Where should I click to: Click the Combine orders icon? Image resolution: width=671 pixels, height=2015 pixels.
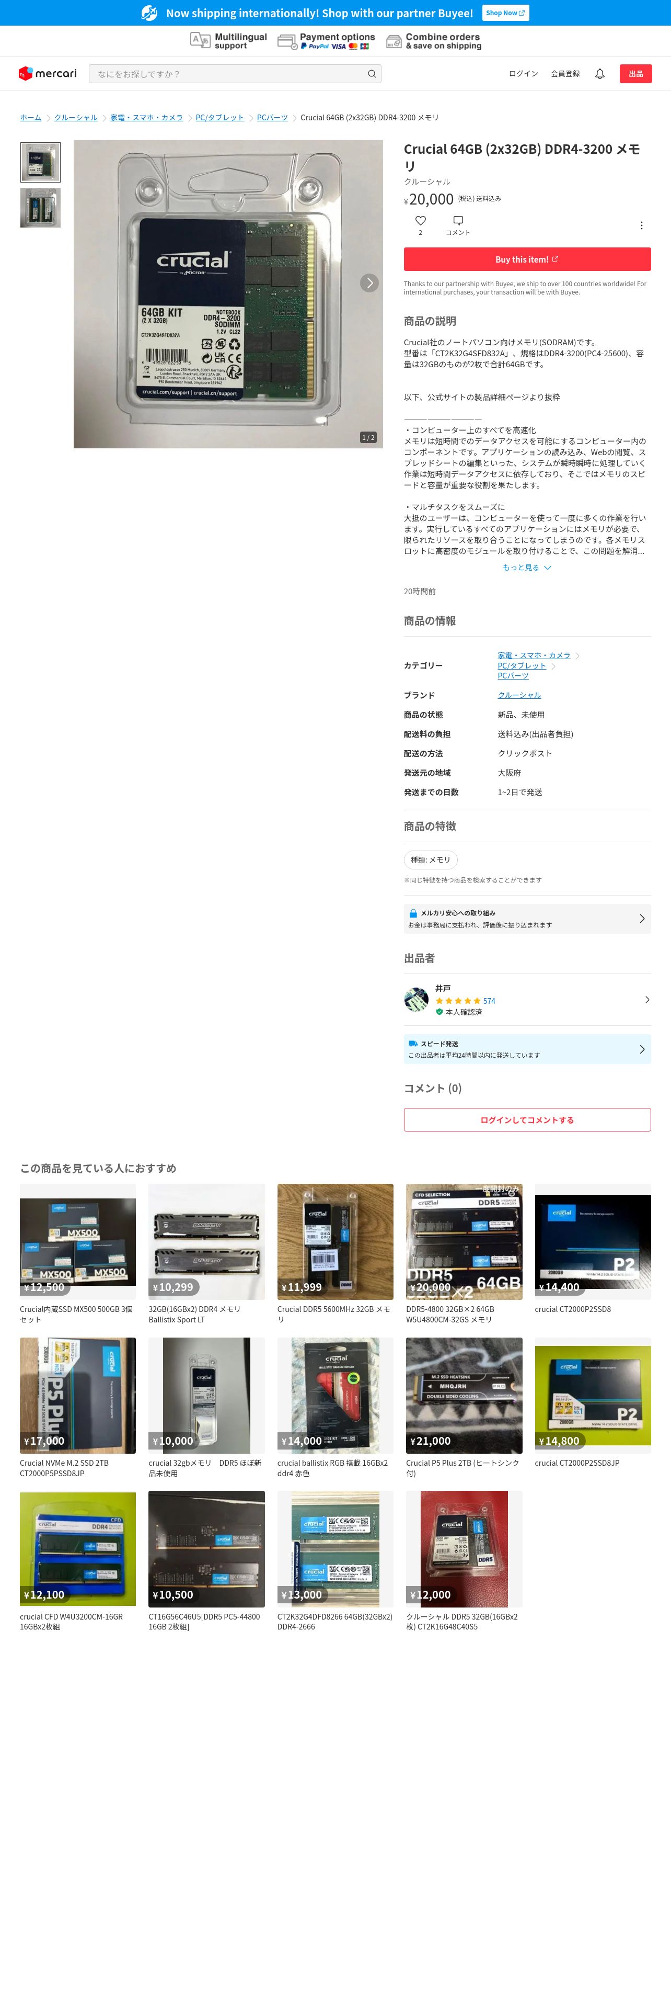click(394, 41)
